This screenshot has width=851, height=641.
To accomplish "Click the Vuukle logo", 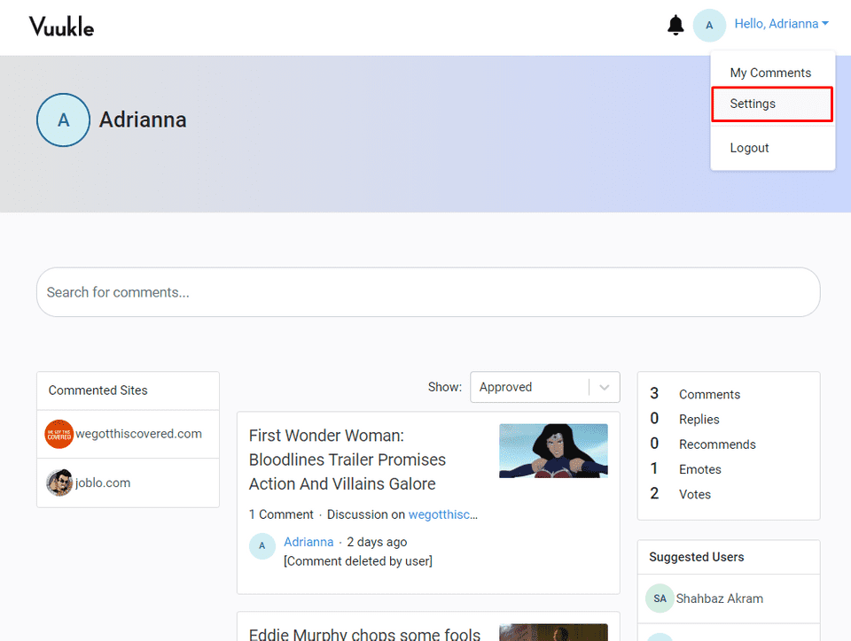I will [x=60, y=27].
